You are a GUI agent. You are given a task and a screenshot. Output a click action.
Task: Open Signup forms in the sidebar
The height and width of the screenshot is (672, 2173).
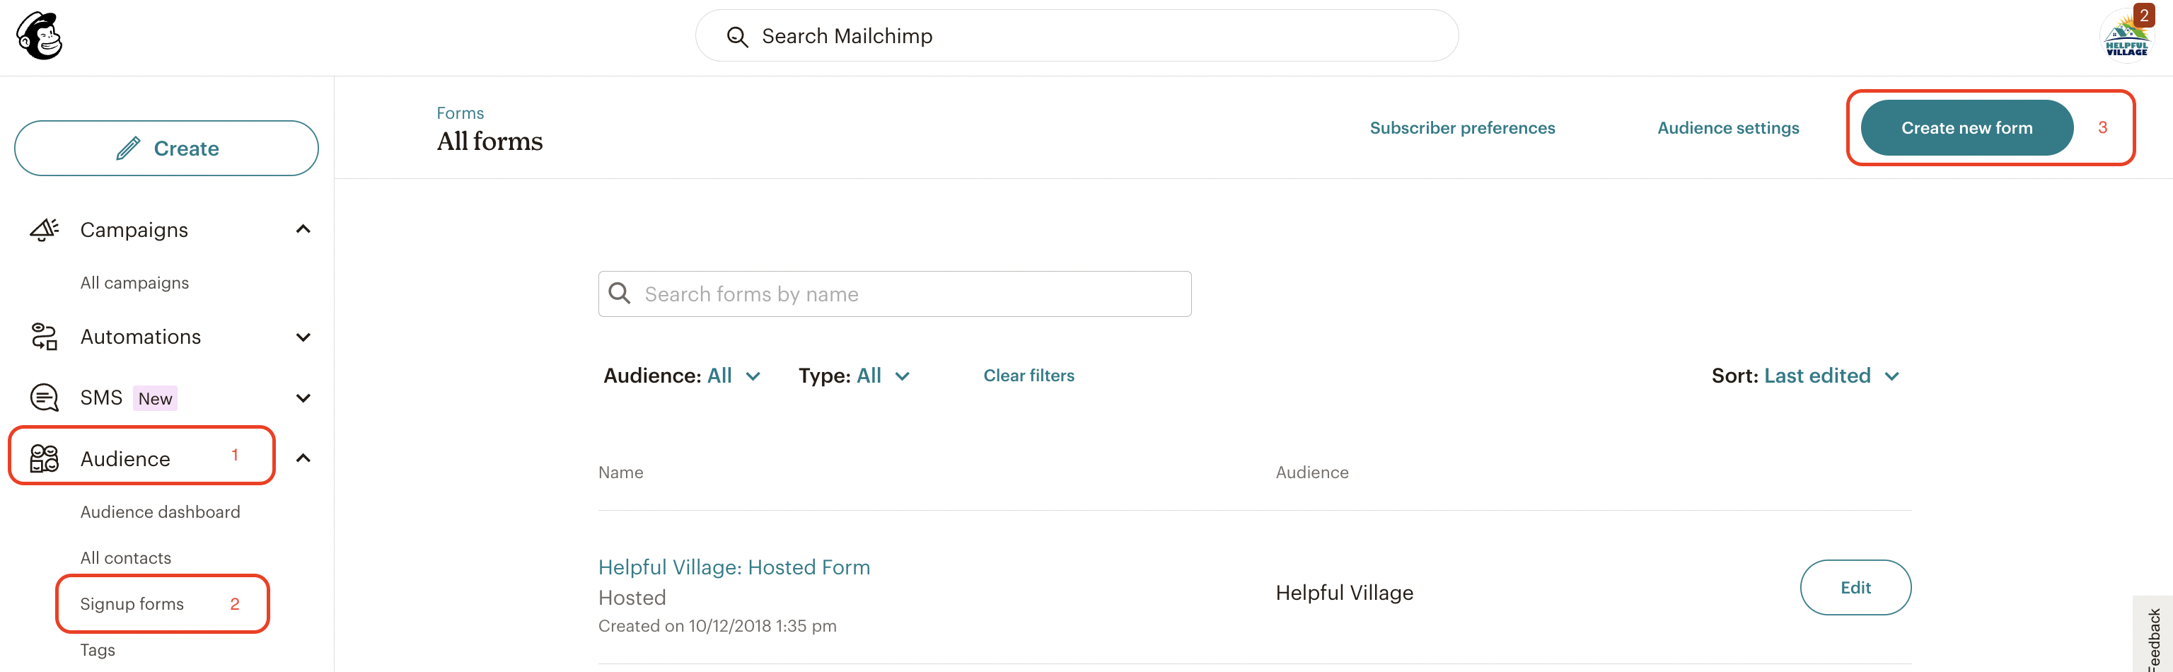tap(132, 603)
